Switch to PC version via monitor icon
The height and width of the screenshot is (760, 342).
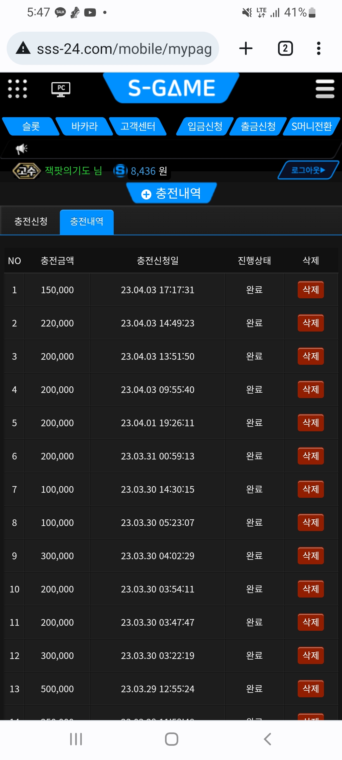pyautogui.click(x=61, y=89)
